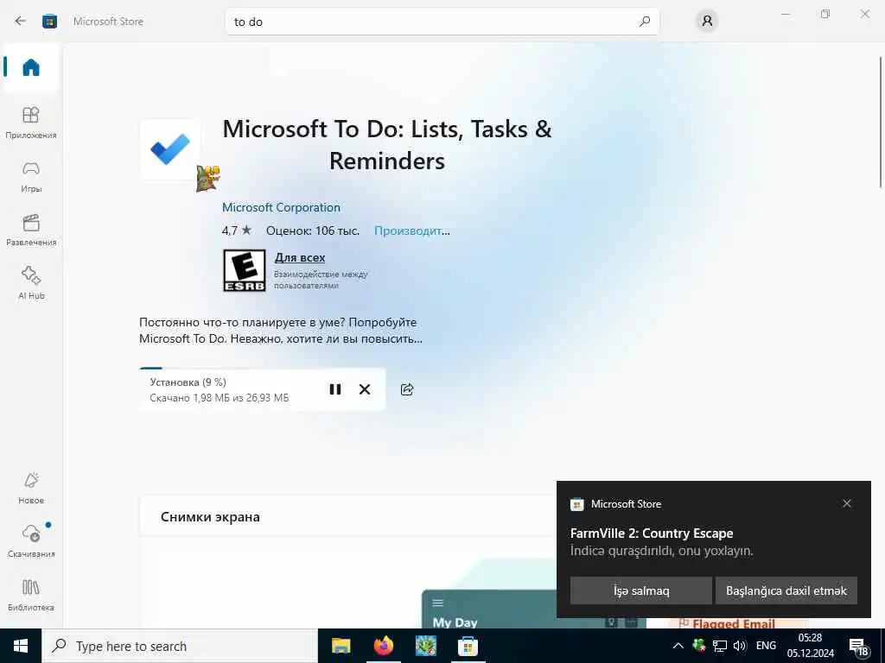
Task: Click İşə salmaq button in notification
Action: click(641, 590)
